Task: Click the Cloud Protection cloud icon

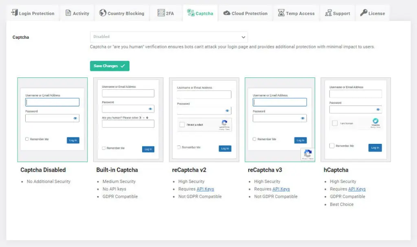Action: pyautogui.click(x=227, y=13)
